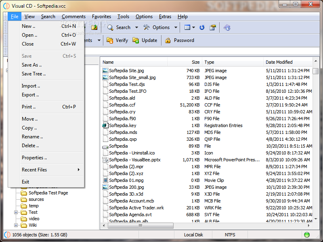The width and height of the screenshot is (323, 242).
Task: Click the Update toolbar button label
Action: (149, 40)
